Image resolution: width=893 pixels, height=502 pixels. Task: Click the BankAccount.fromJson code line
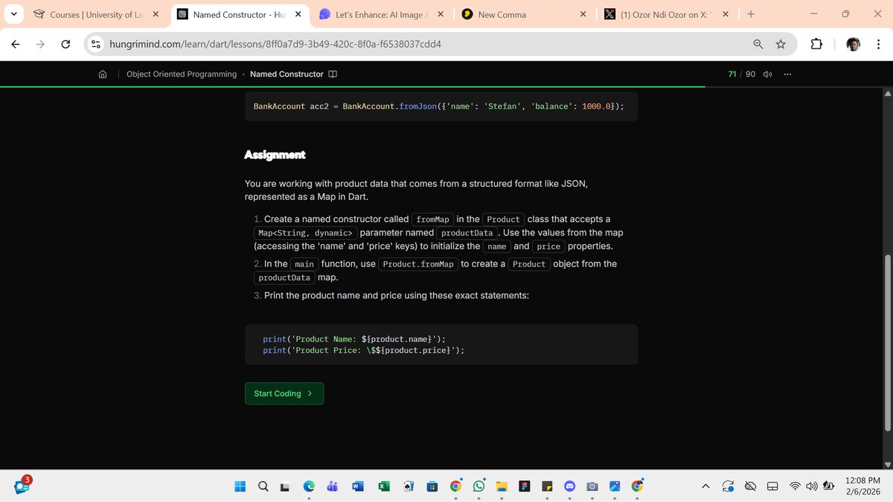[x=439, y=107]
